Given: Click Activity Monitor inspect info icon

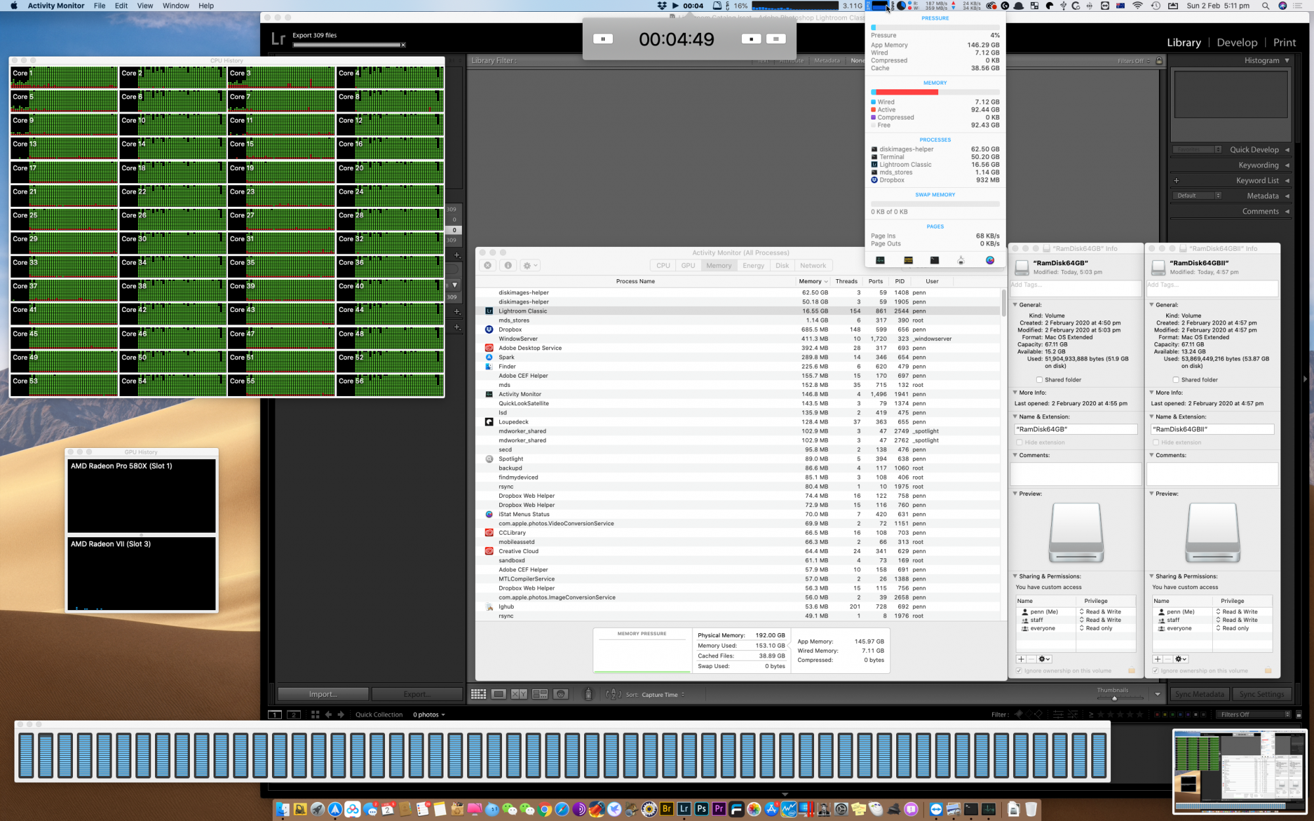Looking at the screenshot, I should 508,265.
